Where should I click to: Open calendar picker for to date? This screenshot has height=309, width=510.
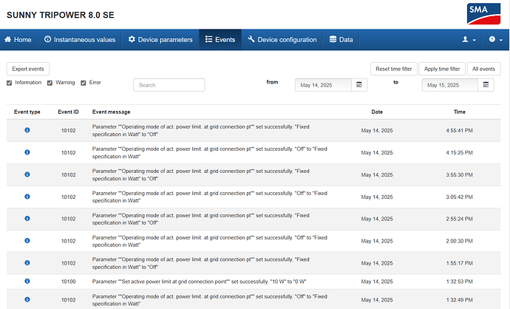pyautogui.click(x=486, y=85)
